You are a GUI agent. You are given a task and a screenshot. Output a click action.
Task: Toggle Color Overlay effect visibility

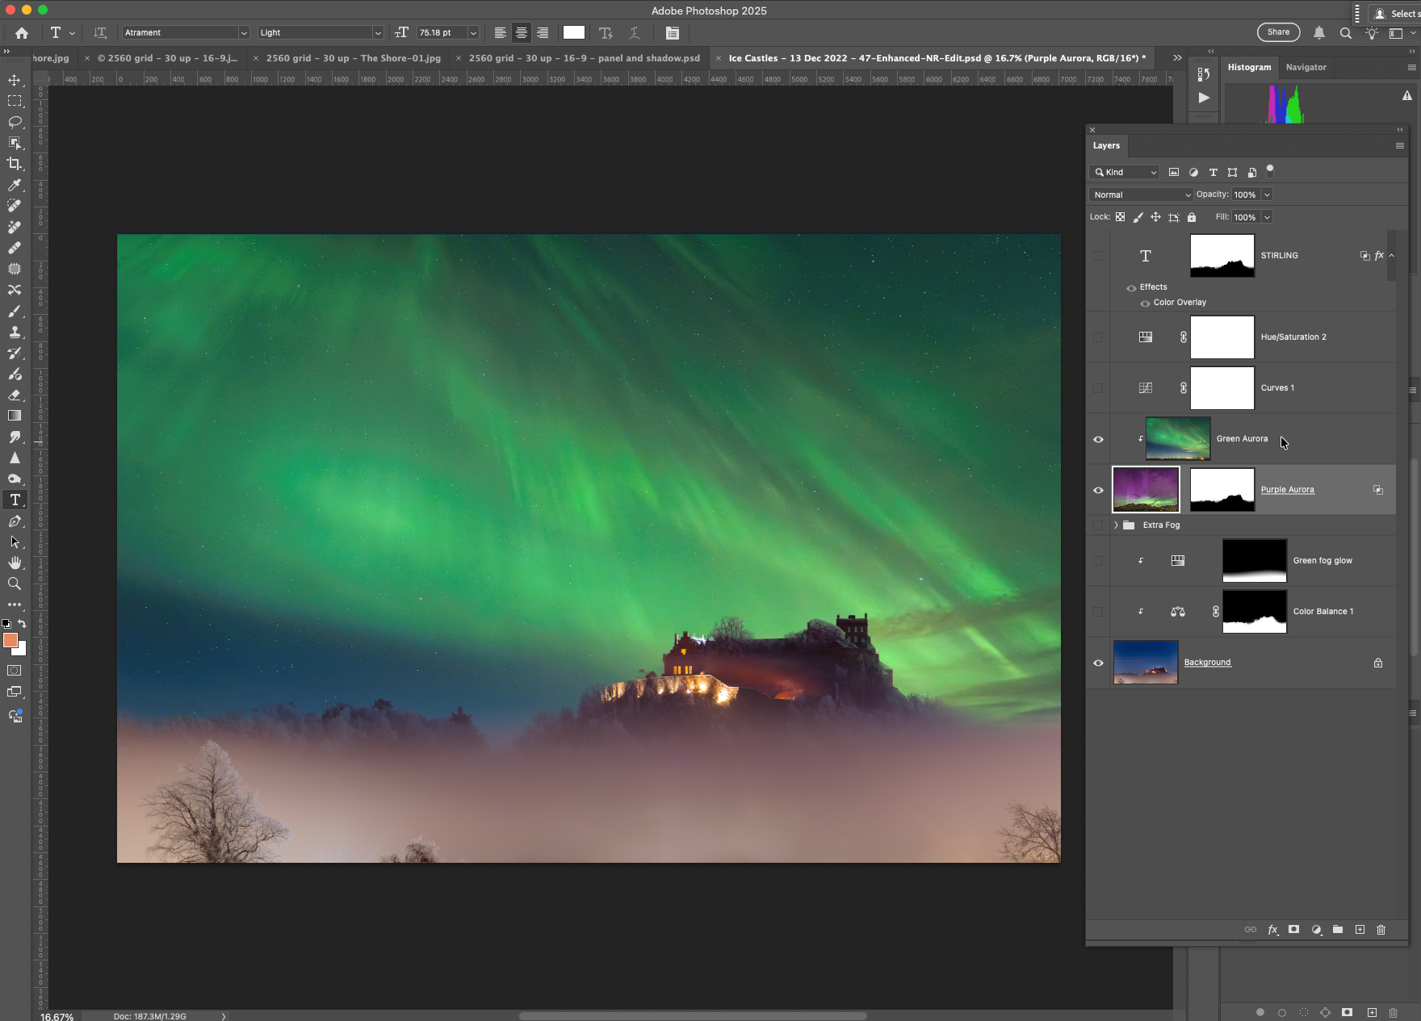1145,303
